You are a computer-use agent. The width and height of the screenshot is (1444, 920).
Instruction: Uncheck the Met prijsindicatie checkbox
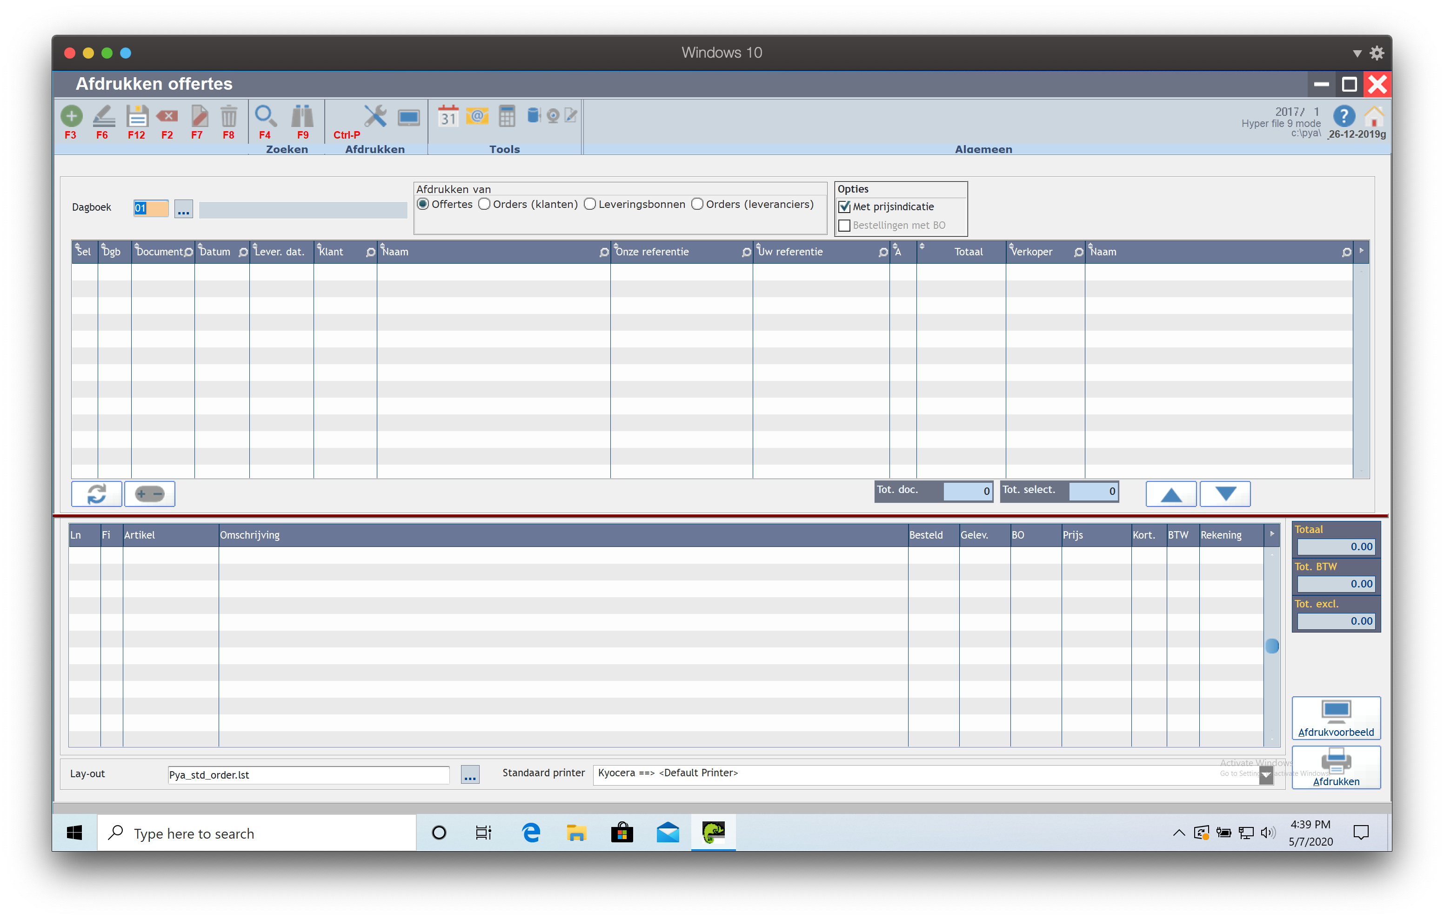pyautogui.click(x=844, y=207)
